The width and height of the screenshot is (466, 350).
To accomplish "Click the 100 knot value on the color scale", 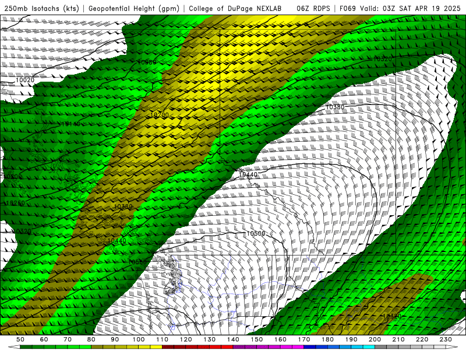I will coord(139,339).
